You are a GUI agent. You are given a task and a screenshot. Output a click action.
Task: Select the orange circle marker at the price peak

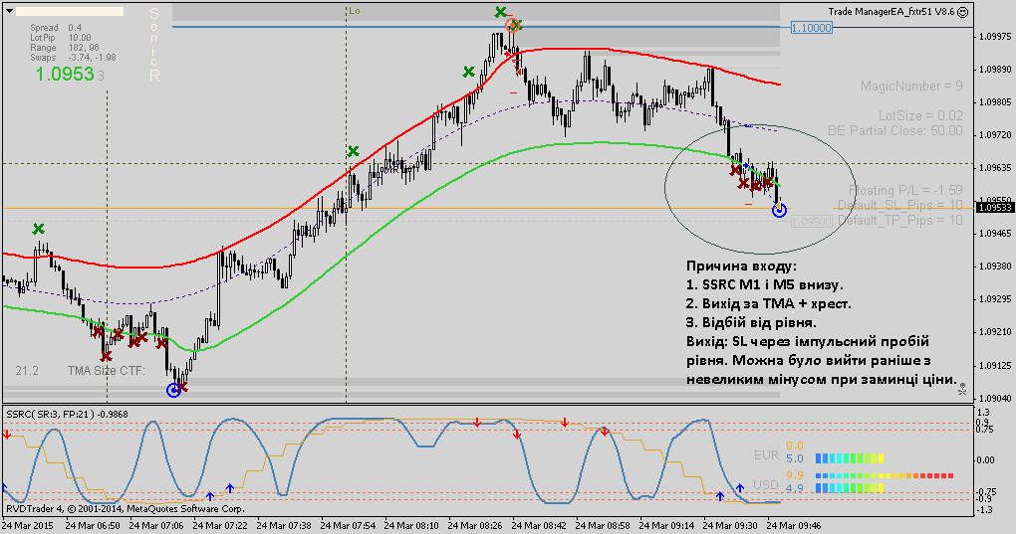tap(513, 25)
